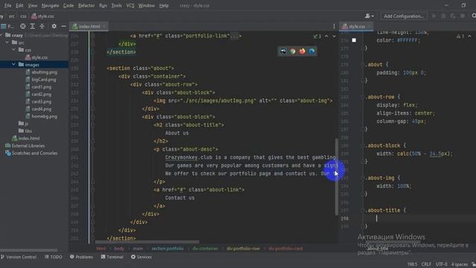Open Search Everywhere magnifier

[x=474, y=16]
